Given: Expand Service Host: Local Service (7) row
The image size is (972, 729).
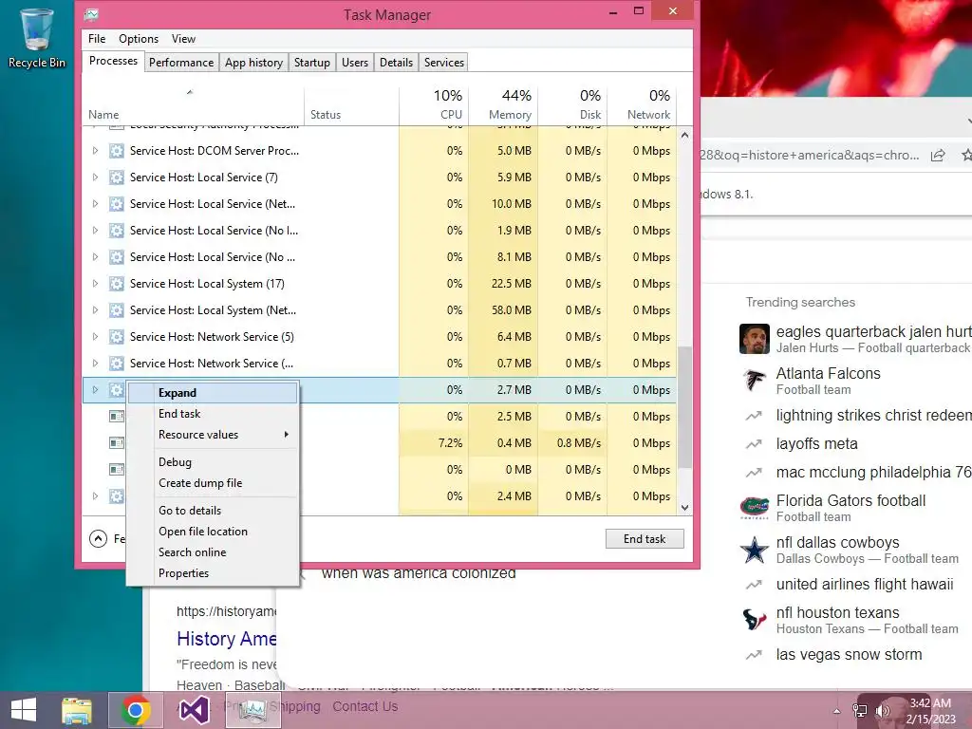Looking at the screenshot, I should 95,178.
